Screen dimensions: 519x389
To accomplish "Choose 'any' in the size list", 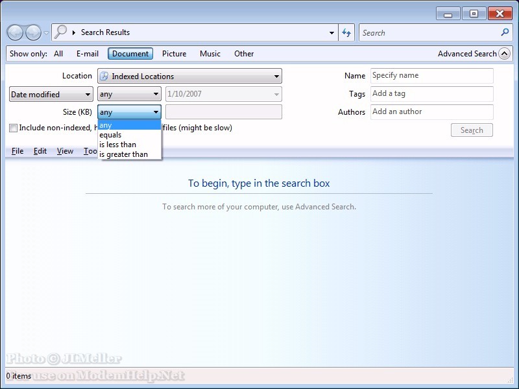I will click(x=129, y=125).
